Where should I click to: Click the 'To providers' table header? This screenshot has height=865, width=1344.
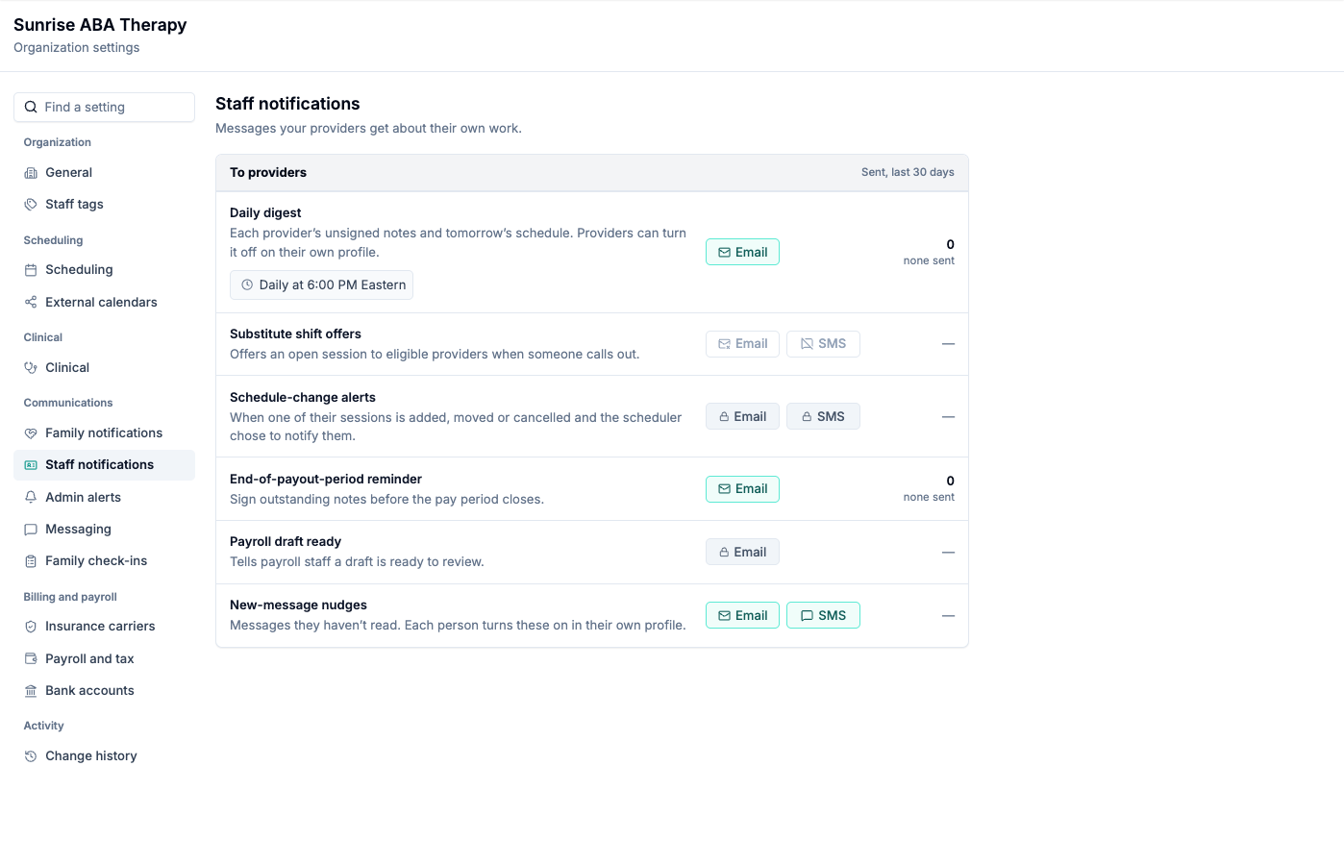[268, 173]
